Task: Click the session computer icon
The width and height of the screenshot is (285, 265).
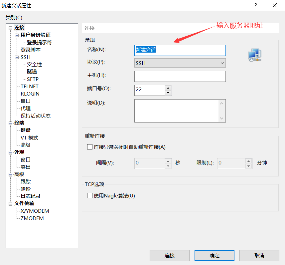Action: click(254, 55)
